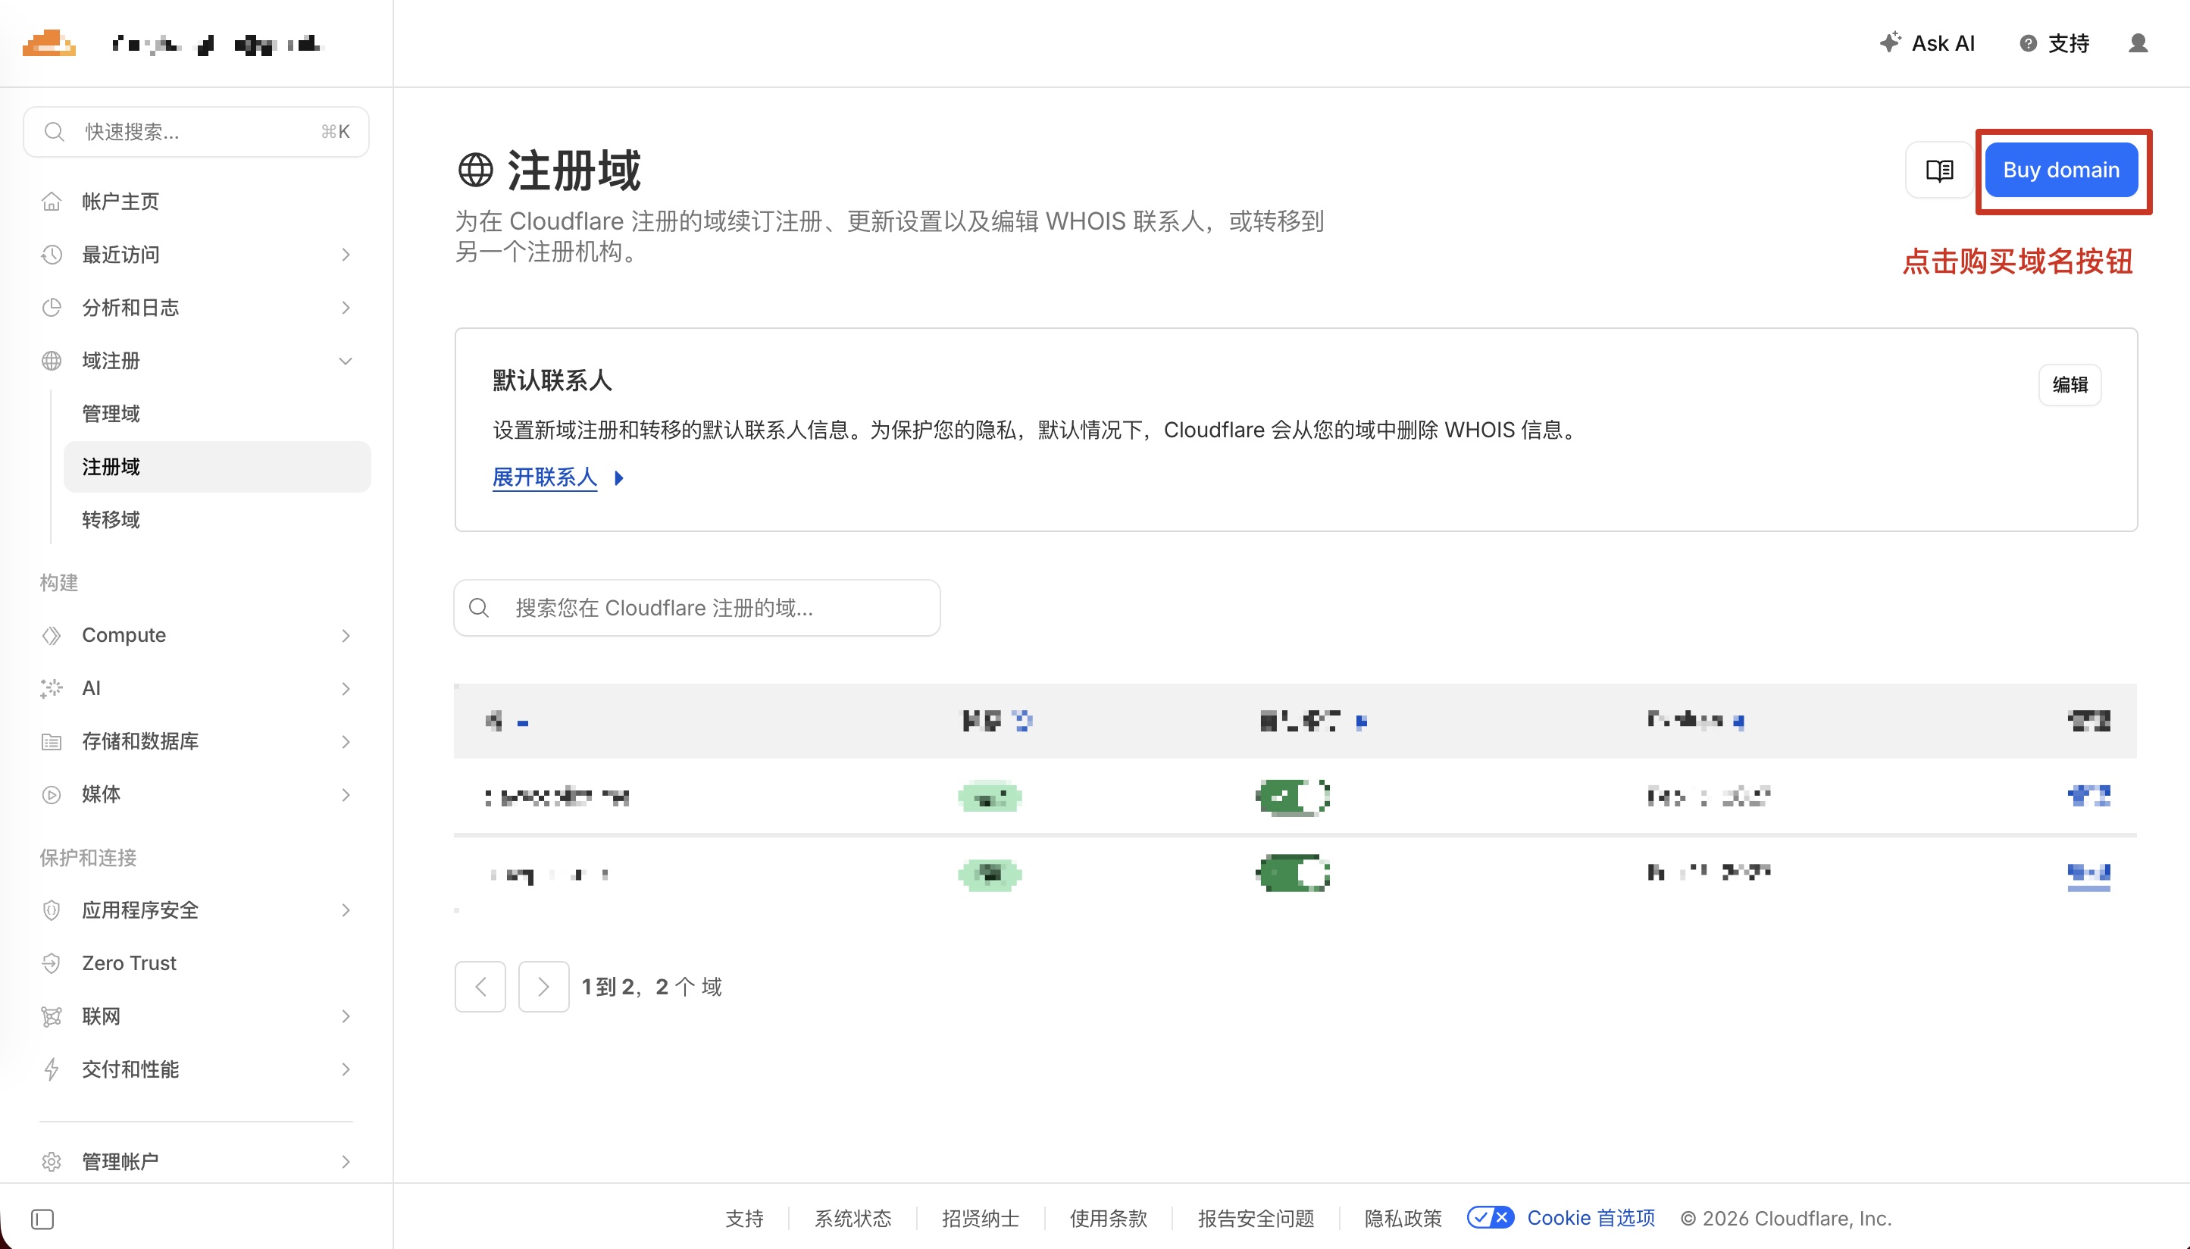This screenshot has width=2190, height=1249.
Task: Click the domain search input field
Action: (696, 607)
